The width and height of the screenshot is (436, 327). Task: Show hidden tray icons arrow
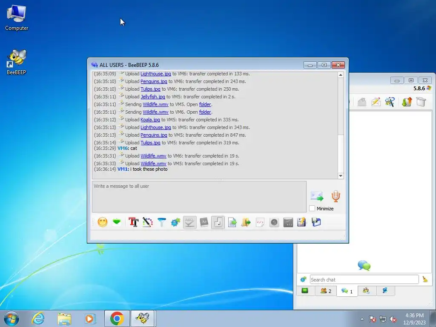coord(362,319)
